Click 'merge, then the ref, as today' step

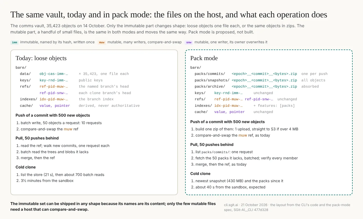[221, 164]
